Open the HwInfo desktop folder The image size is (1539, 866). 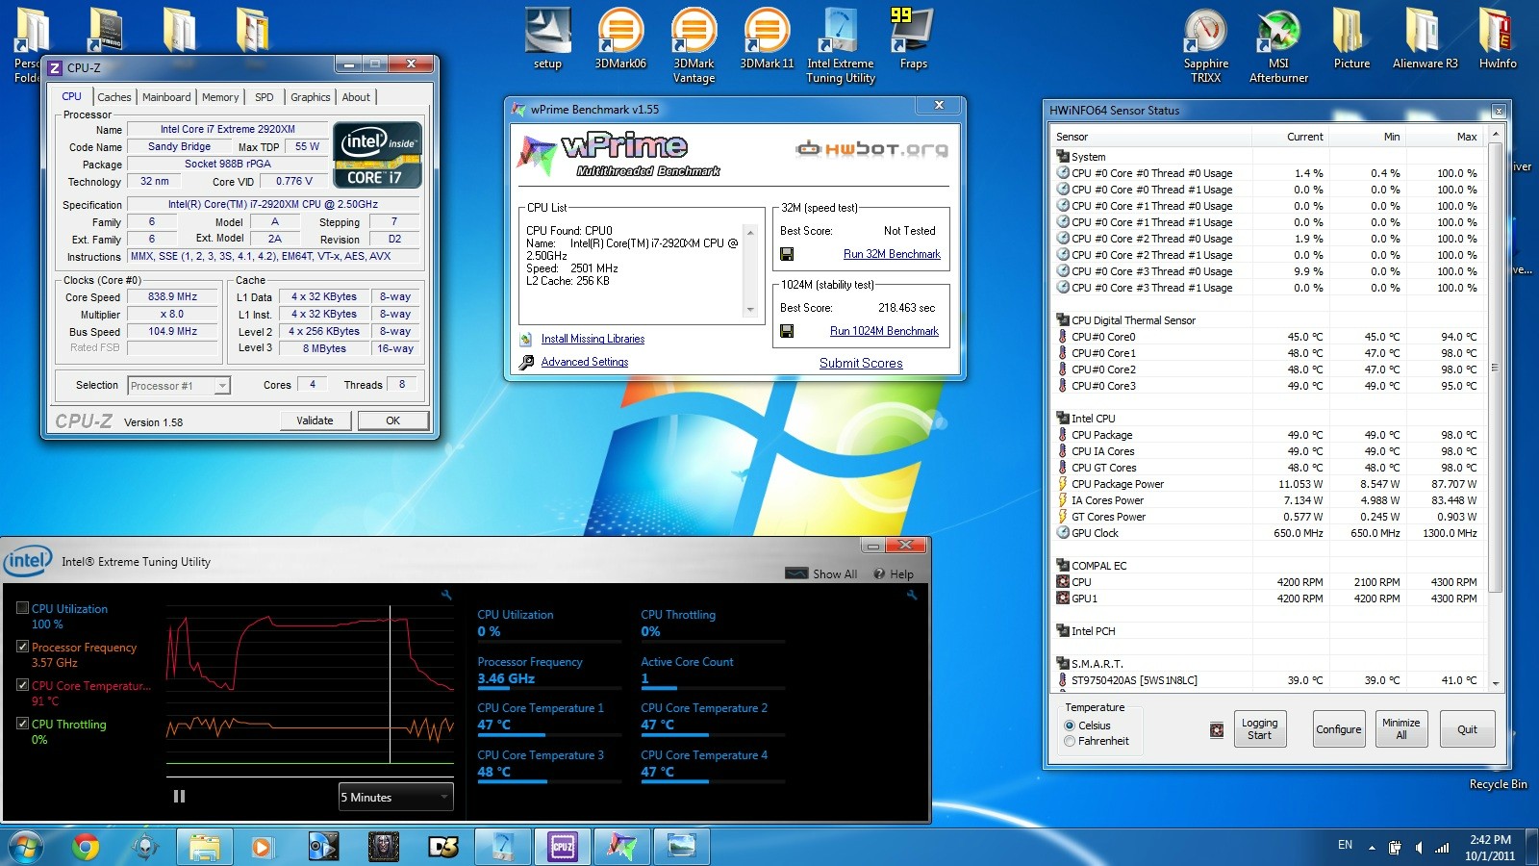coord(1498,39)
